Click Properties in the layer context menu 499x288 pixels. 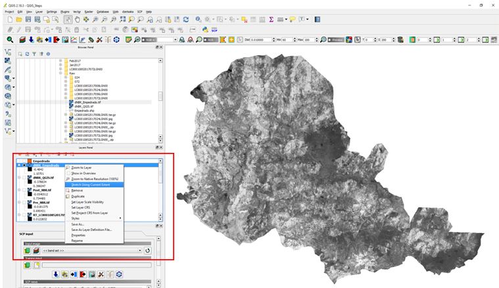tap(79, 235)
